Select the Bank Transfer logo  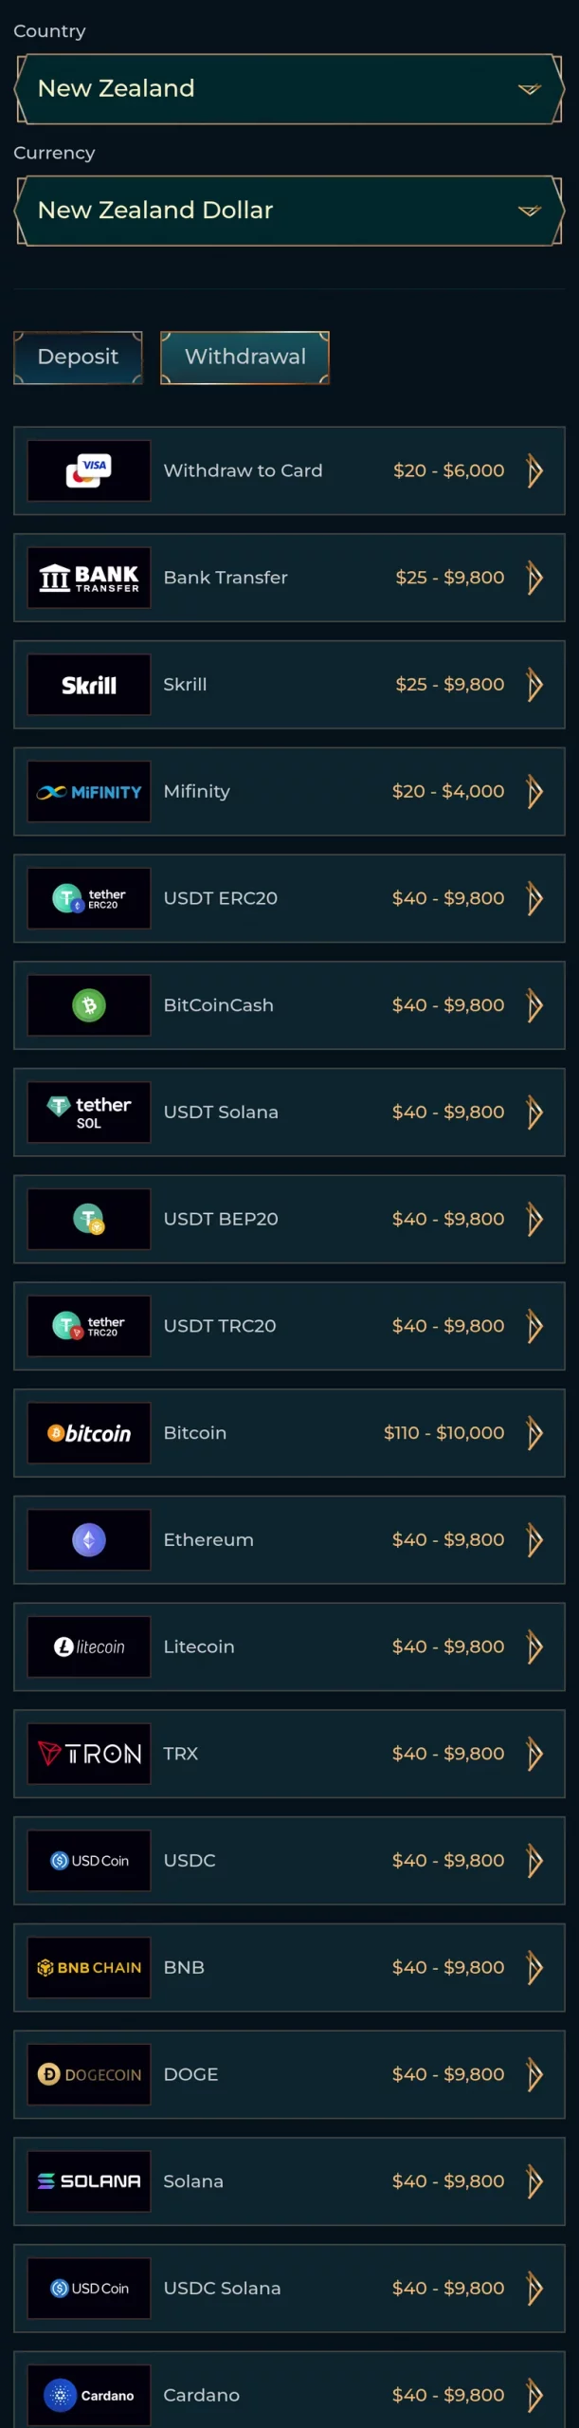point(89,578)
